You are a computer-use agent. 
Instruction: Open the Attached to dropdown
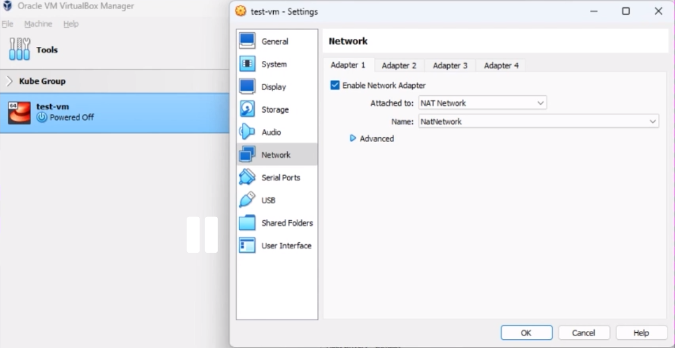pyautogui.click(x=483, y=103)
